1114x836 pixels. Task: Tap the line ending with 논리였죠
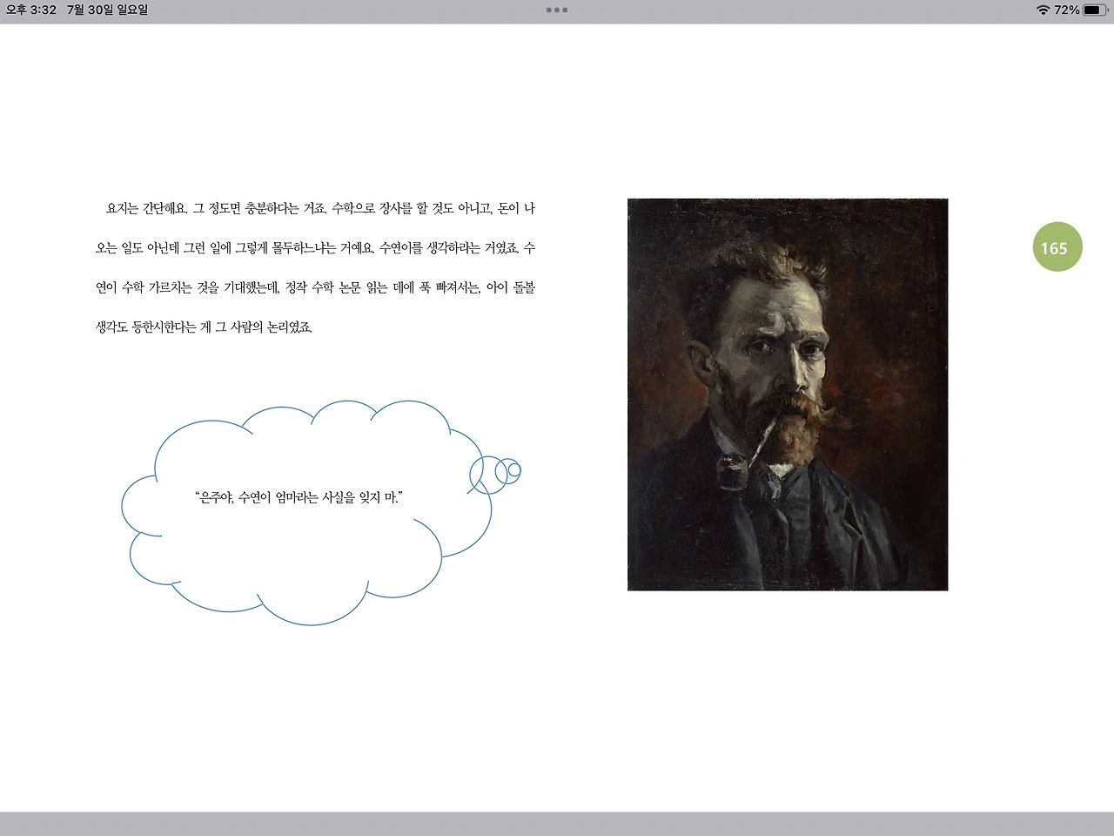(205, 327)
